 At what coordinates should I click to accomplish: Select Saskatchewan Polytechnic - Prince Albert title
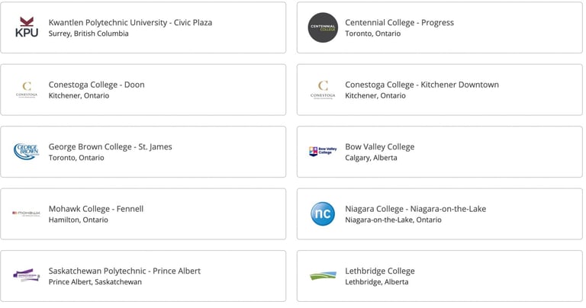[124, 271]
